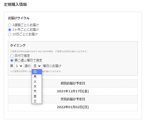The width and height of the screenshot is (146, 122).
Task: Select 火 in the weekday list
Action: [x=37, y=82]
